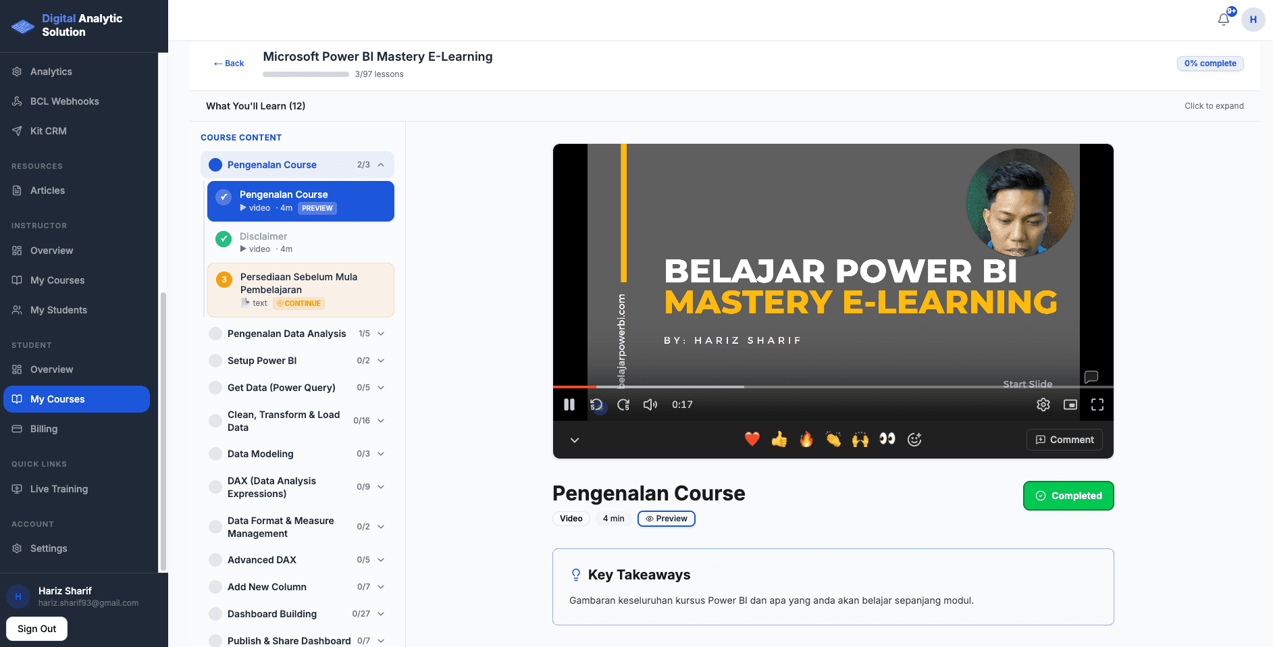
Task: Click the 0% complete badge
Action: 1210,63
